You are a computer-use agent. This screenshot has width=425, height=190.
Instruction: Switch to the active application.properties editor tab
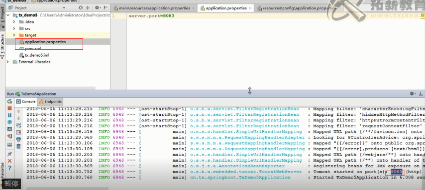[x=226, y=8]
